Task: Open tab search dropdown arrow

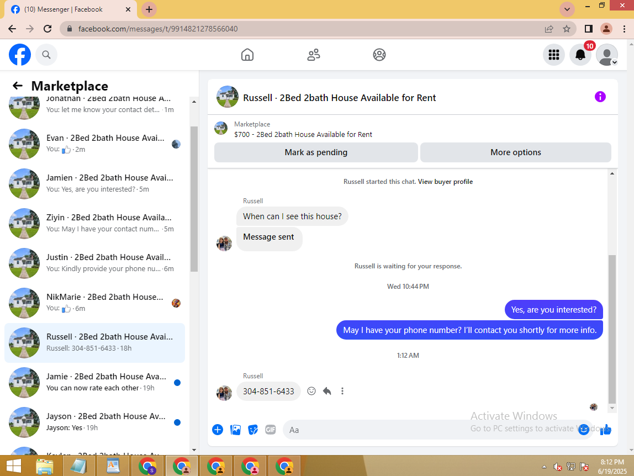Action: pos(567,9)
